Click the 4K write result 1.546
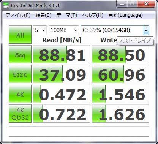The image size is (158, 144). pyautogui.click(x=120, y=94)
